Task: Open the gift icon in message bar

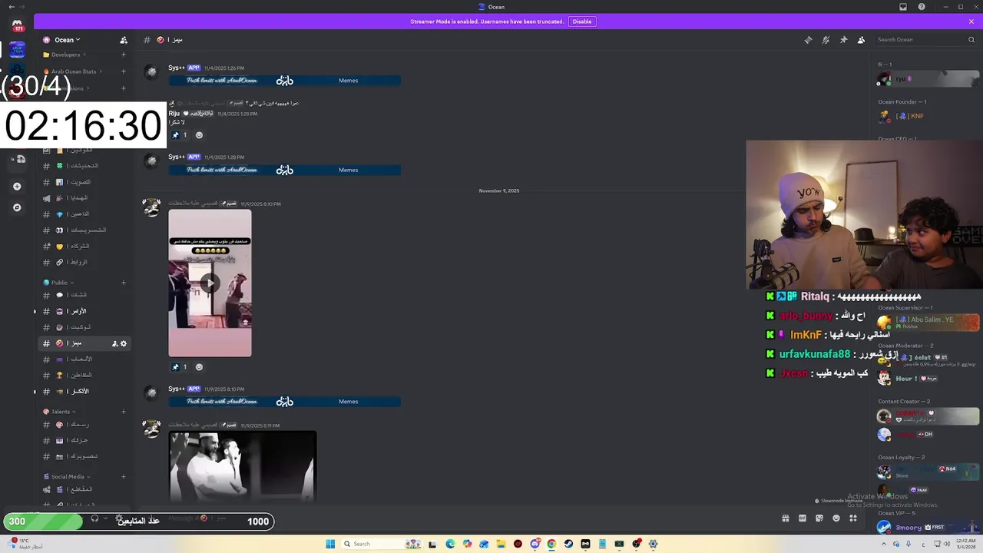Action: (x=785, y=518)
